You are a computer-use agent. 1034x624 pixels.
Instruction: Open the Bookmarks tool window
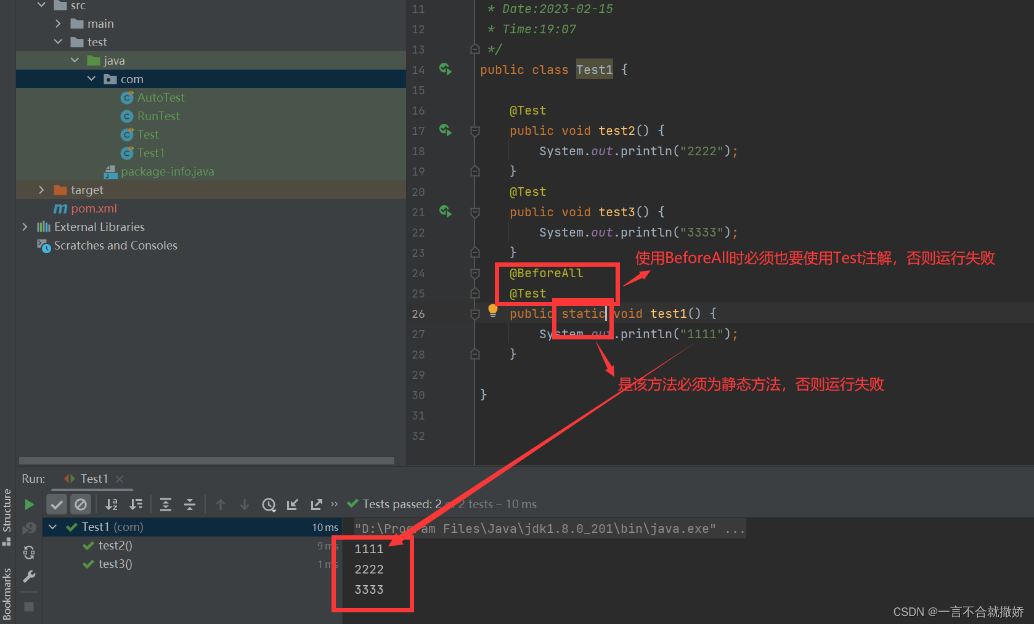(x=7, y=594)
